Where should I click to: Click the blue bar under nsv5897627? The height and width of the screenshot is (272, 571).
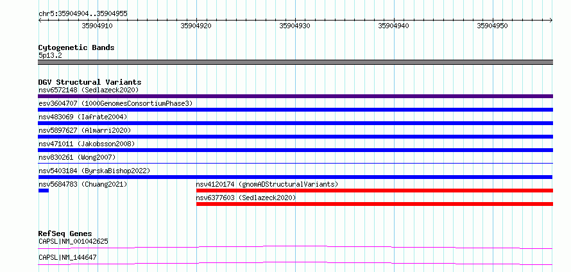(x=295, y=137)
